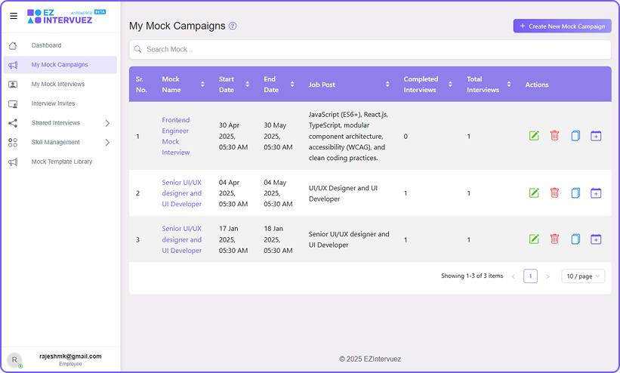Image resolution: width=620 pixels, height=373 pixels.
Task: Open Frontend Engineer Mock Interview link
Action: coord(176,136)
